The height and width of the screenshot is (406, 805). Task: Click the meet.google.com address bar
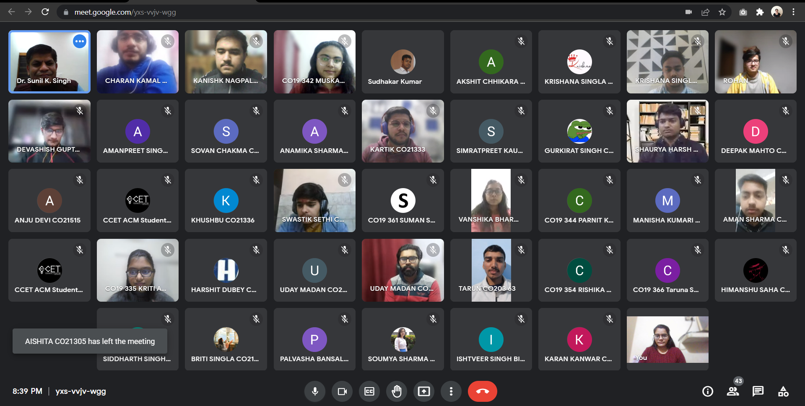click(293, 12)
